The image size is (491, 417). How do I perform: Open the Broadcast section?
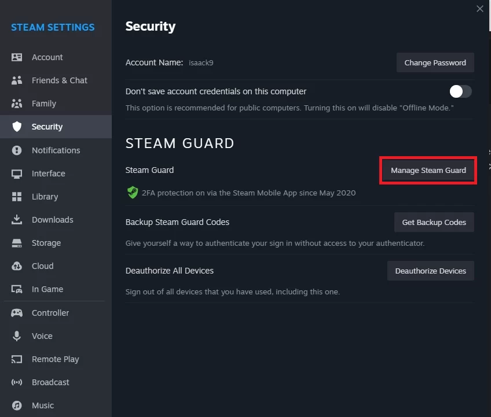50,382
